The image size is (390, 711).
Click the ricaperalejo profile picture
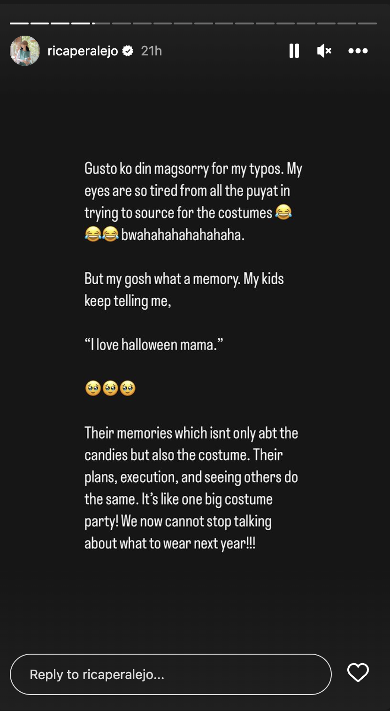(25, 51)
